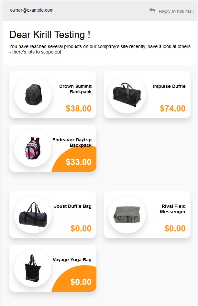The image size is (198, 306).
Task: Click the owner@example.com sender address
Action: click(32, 10)
